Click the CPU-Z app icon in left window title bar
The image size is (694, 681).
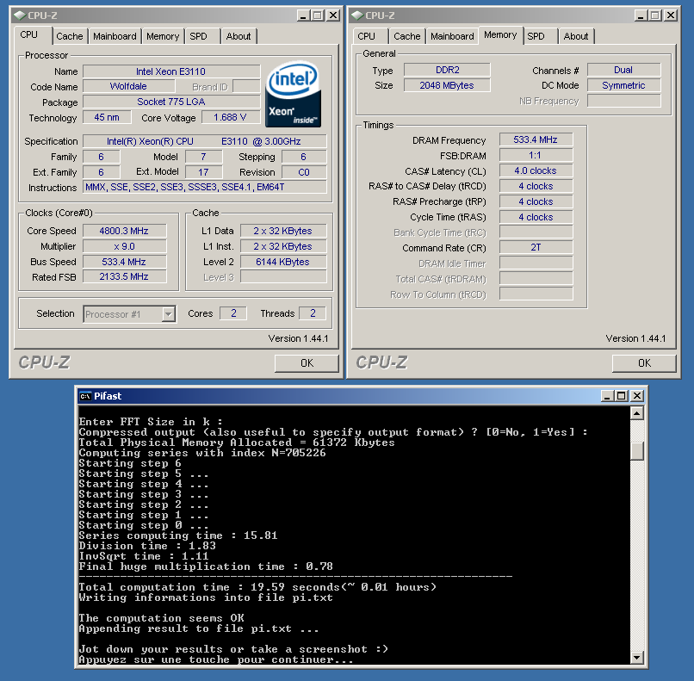click(20, 15)
